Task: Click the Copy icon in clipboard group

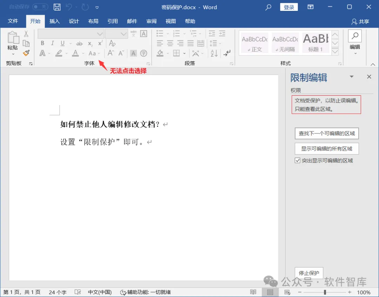Action: coord(26,43)
